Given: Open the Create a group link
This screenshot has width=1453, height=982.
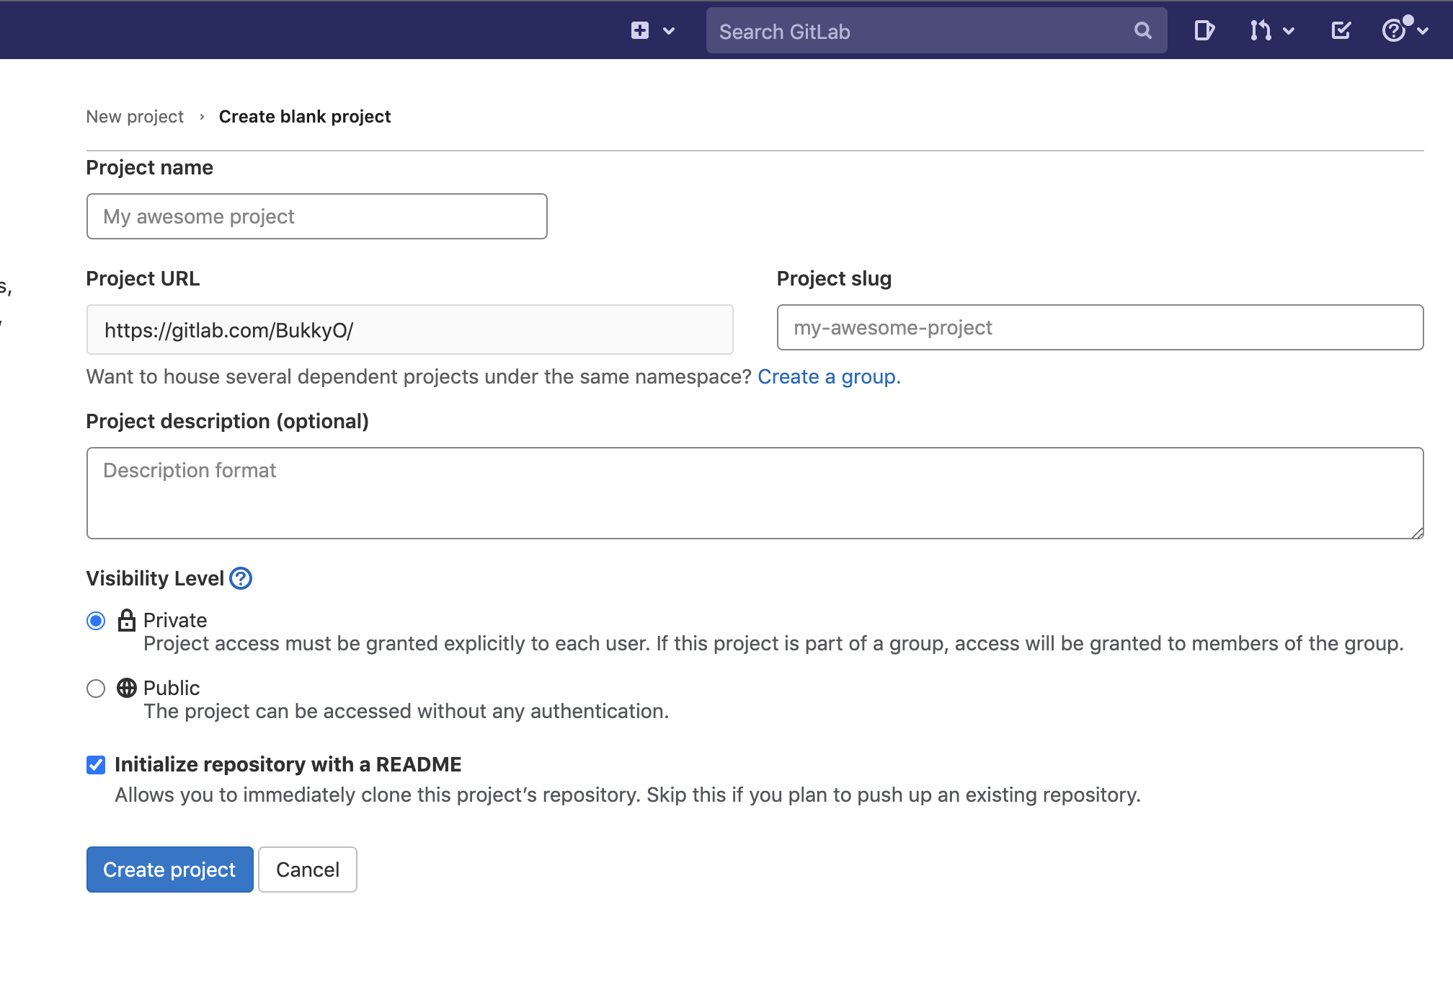Looking at the screenshot, I should click(x=827, y=376).
